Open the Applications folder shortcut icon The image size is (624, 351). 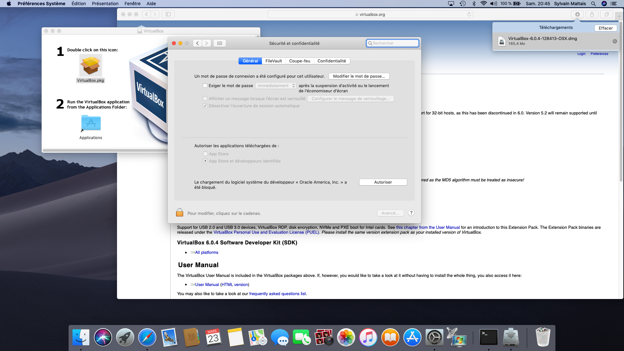(91, 123)
